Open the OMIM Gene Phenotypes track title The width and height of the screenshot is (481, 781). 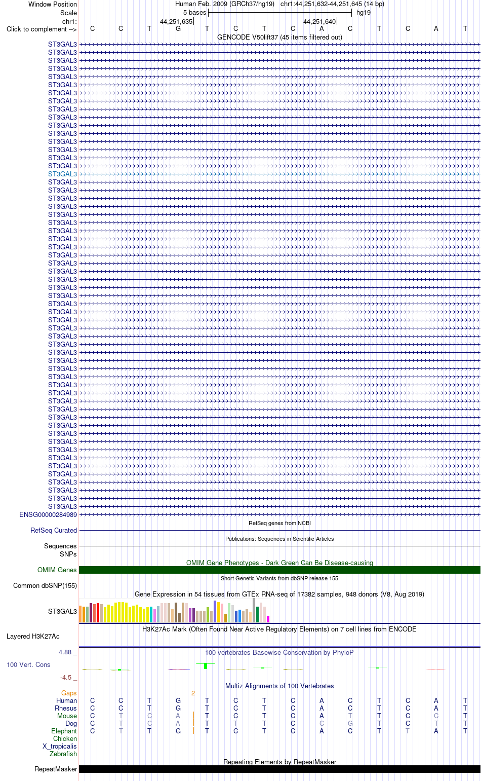point(279,563)
